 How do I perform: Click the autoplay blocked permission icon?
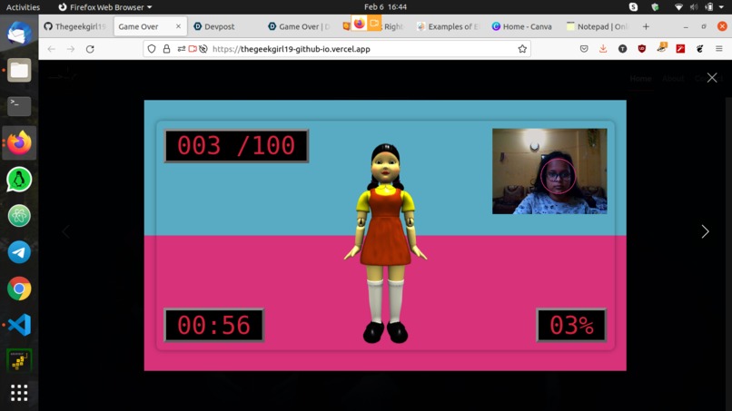tap(203, 49)
